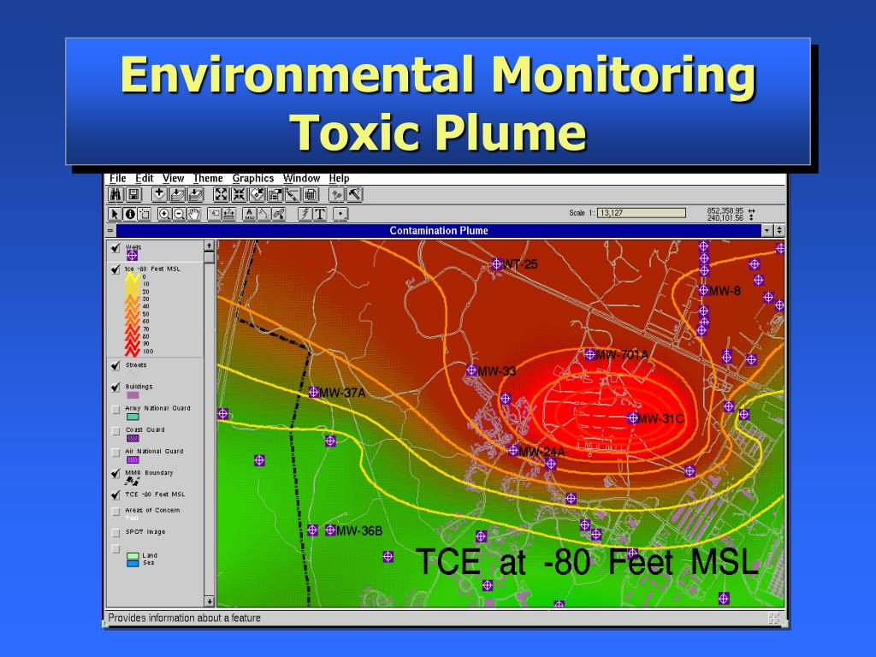Click the Contamination Plume minimize down-arrow
This screenshot has width=876, height=657.
tap(767, 230)
